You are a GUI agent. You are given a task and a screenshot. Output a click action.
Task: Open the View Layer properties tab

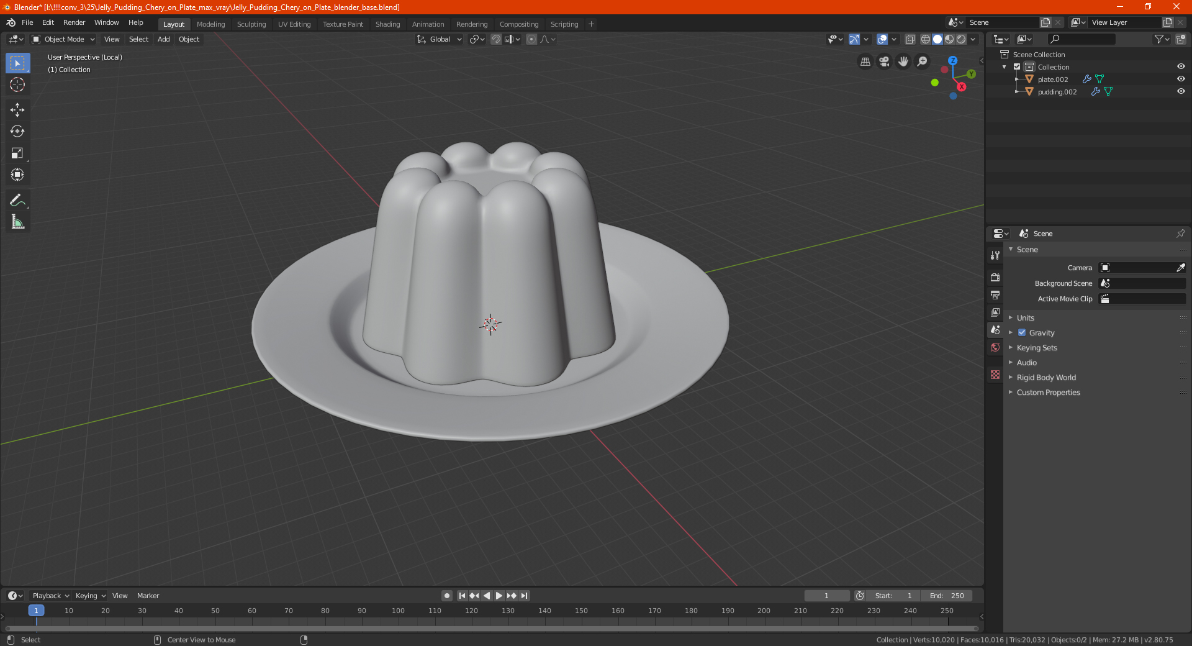(995, 312)
